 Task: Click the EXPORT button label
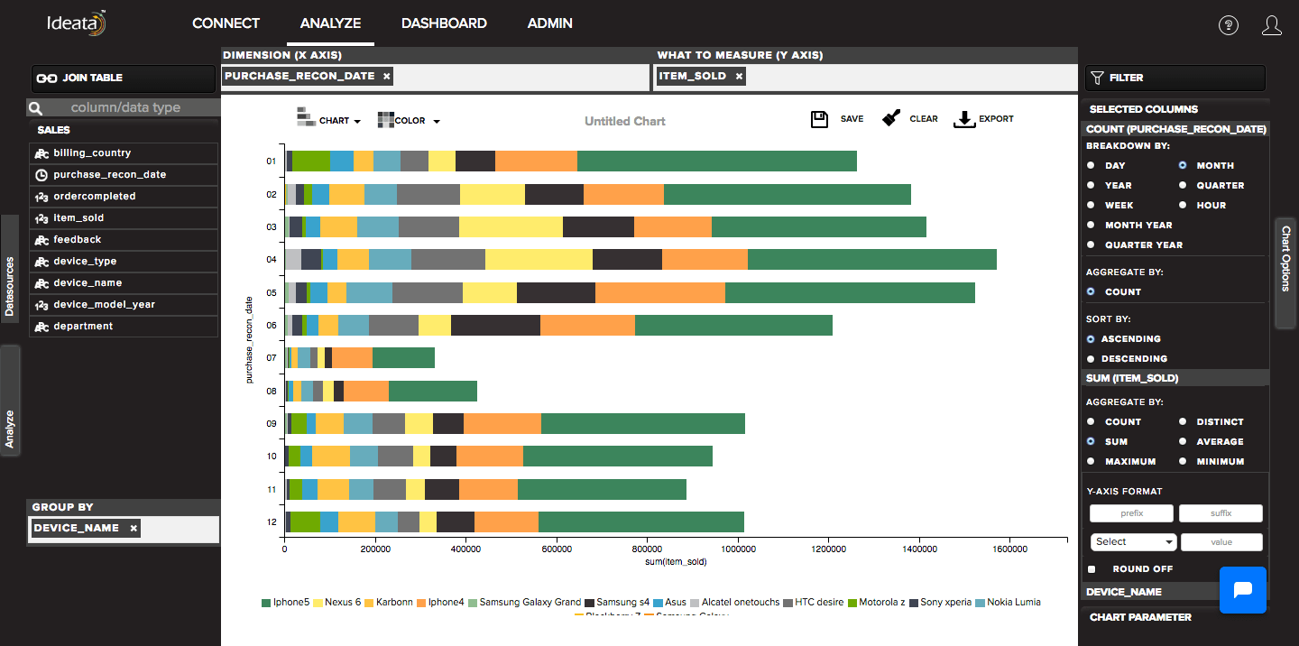coord(997,119)
